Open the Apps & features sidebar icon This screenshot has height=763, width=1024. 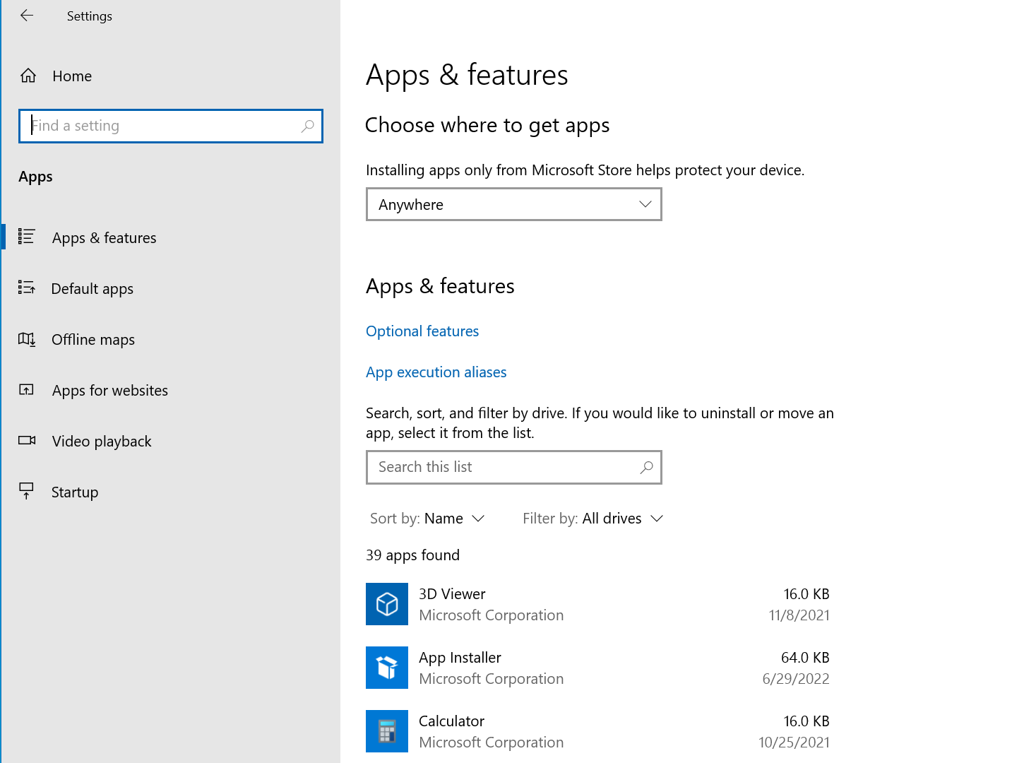26,237
